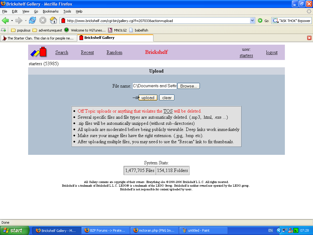Viewport: 313px width, 235px height.
Task: Open the Bookmarks menu
Action: [50, 11]
